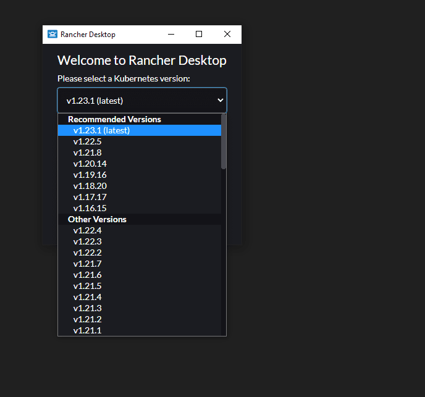Select version v1.21.1

(140, 330)
